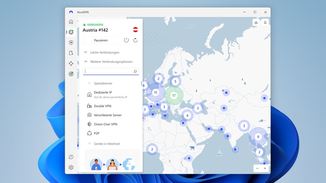
Task: Reconnect using the refresh icon
Action: click(135, 40)
